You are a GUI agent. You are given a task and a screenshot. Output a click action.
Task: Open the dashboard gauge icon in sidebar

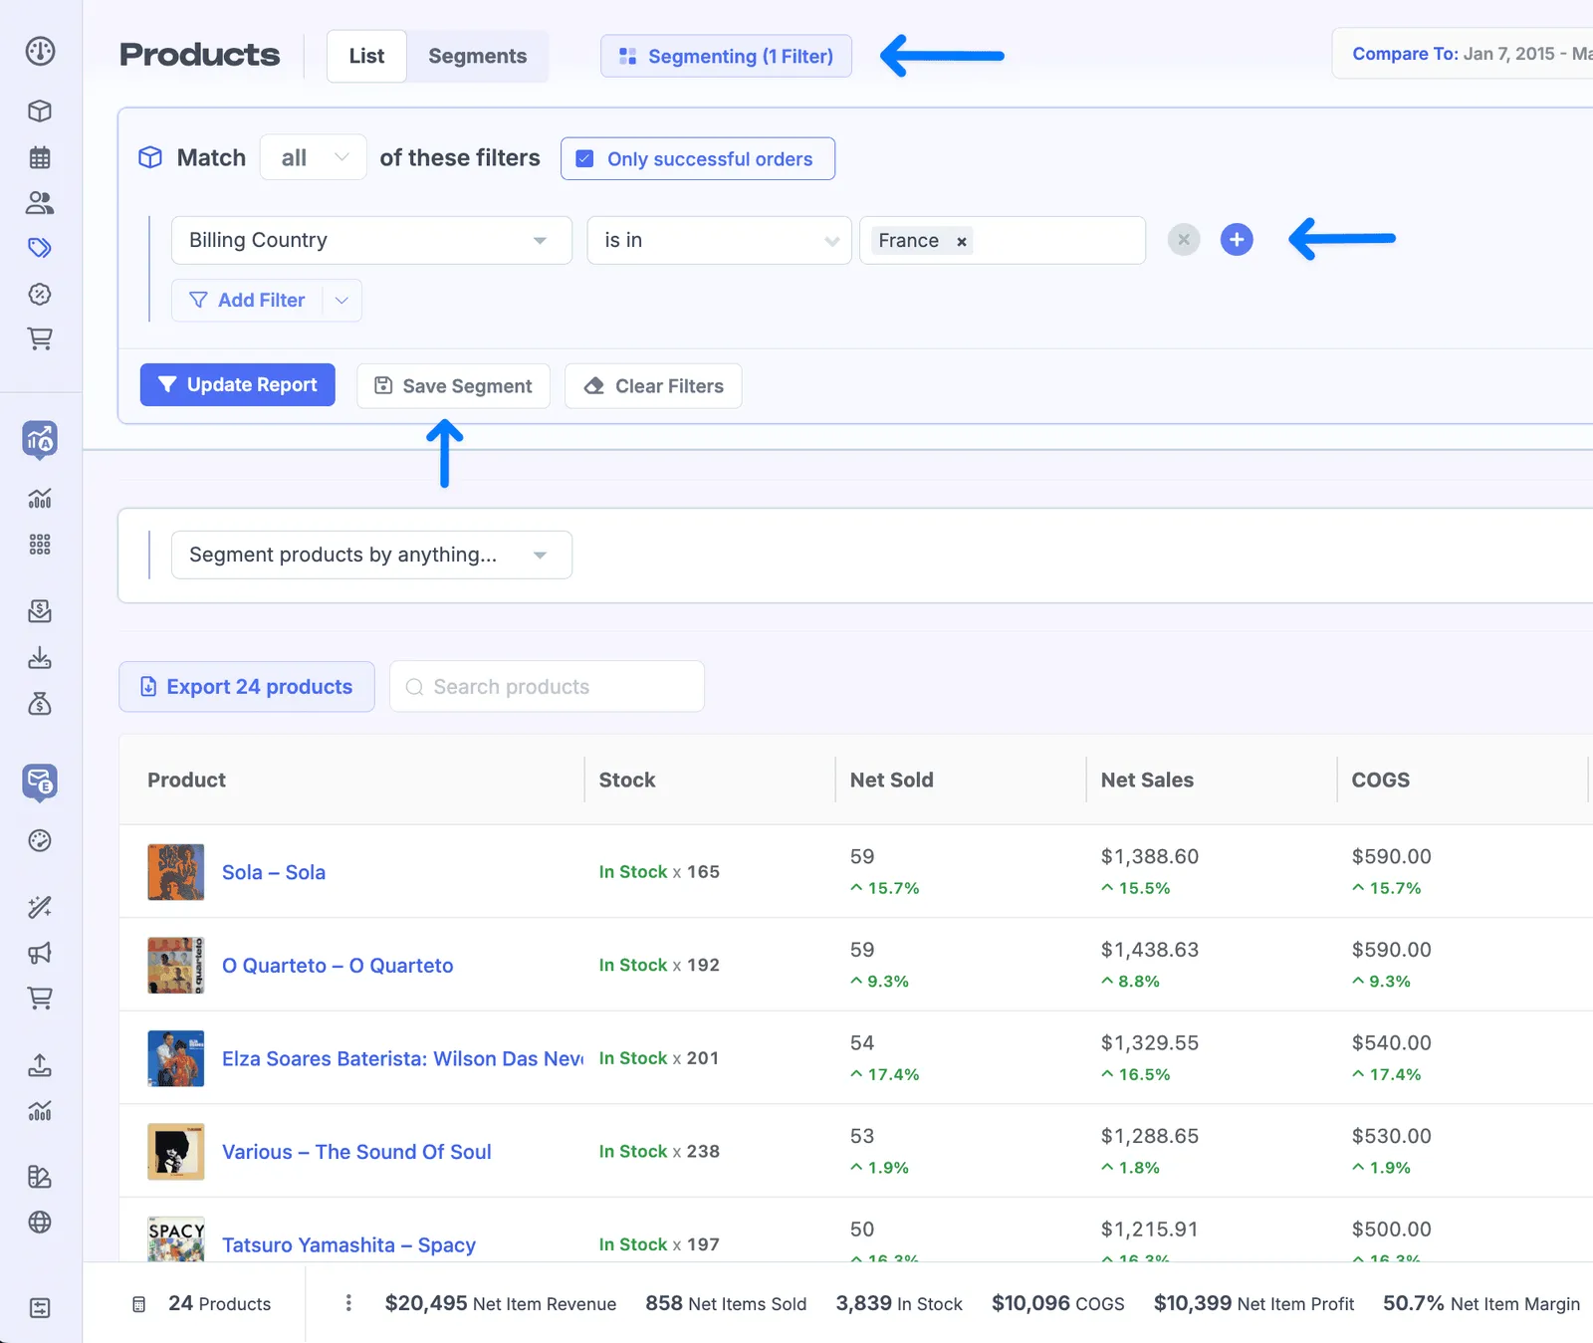(40, 51)
